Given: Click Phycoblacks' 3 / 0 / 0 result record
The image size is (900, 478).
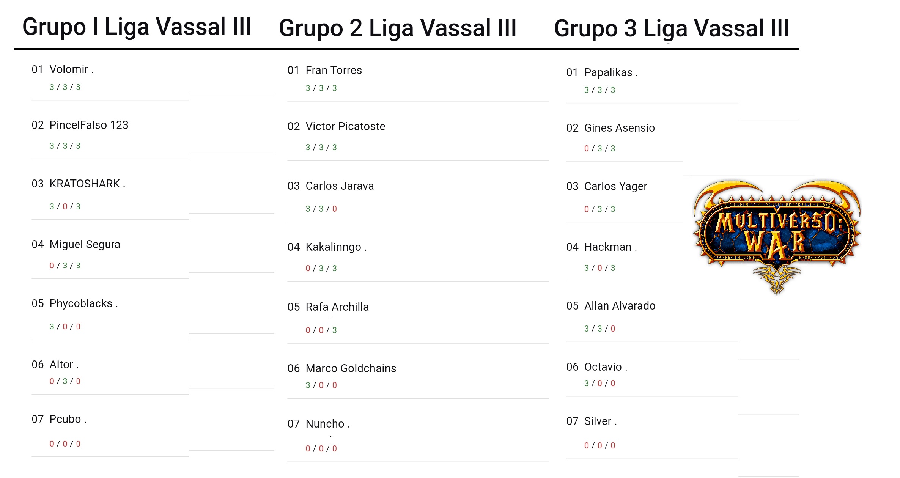Looking at the screenshot, I should 65,327.
